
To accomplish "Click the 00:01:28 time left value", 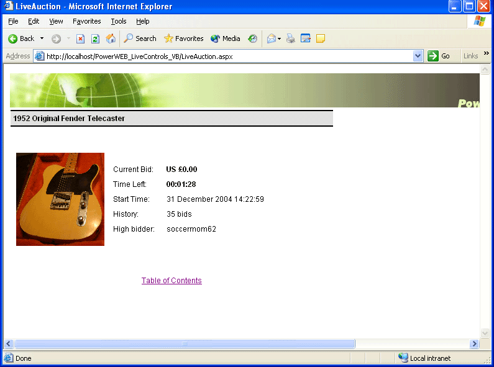I will coord(181,184).
